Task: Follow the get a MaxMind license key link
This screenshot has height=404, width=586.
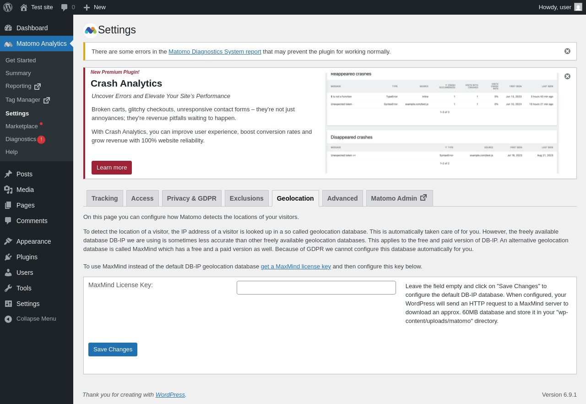Action: pos(296,267)
